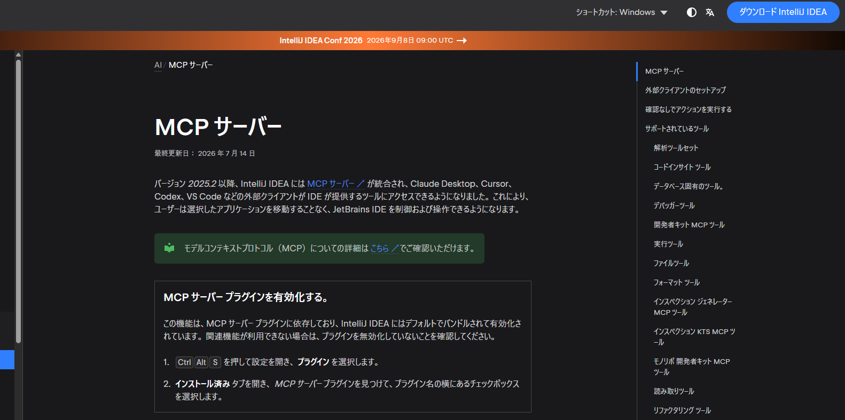This screenshot has height=420, width=845.
Task: Jump to 開発者キット MCP ツール section
Action: (x=689, y=225)
